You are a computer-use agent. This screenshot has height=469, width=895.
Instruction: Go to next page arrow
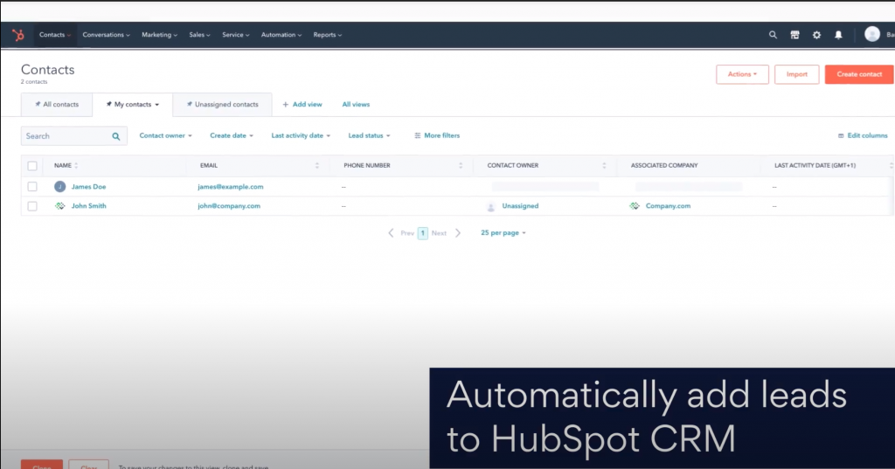pyautogui.click(x=458, y=233)
